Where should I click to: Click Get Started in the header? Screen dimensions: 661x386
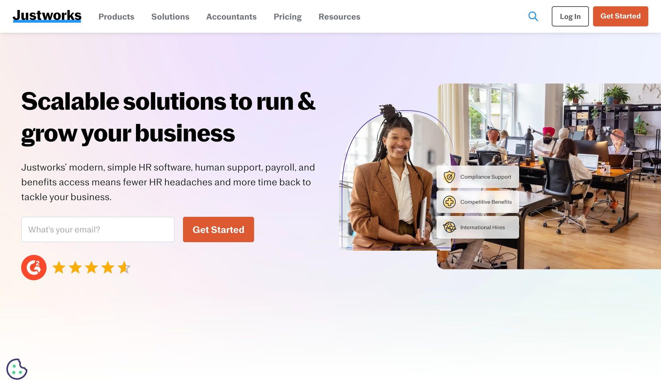tap(620, 16)
